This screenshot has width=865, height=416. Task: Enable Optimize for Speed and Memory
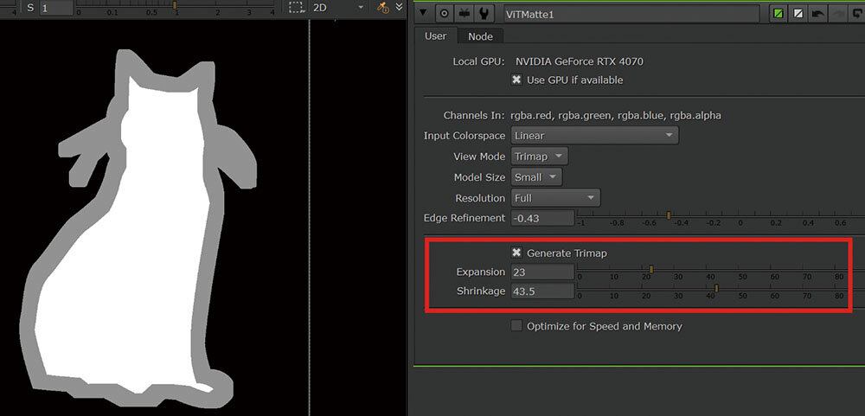coord(516,326)
